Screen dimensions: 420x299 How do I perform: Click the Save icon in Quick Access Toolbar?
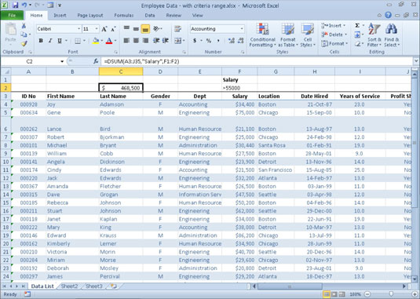point(15,5)
